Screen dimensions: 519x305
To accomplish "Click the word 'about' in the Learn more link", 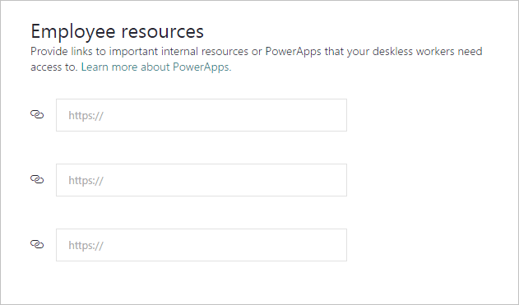I will [x=155, y=67].
